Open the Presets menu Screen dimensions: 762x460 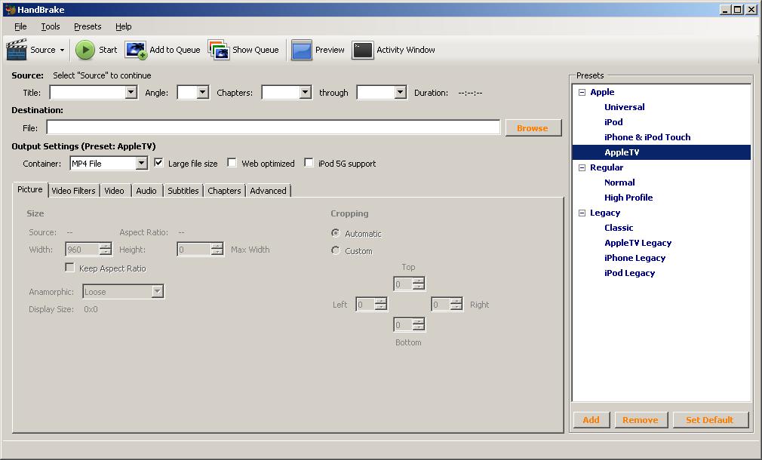pyautogui.click(x=88, y=26)
